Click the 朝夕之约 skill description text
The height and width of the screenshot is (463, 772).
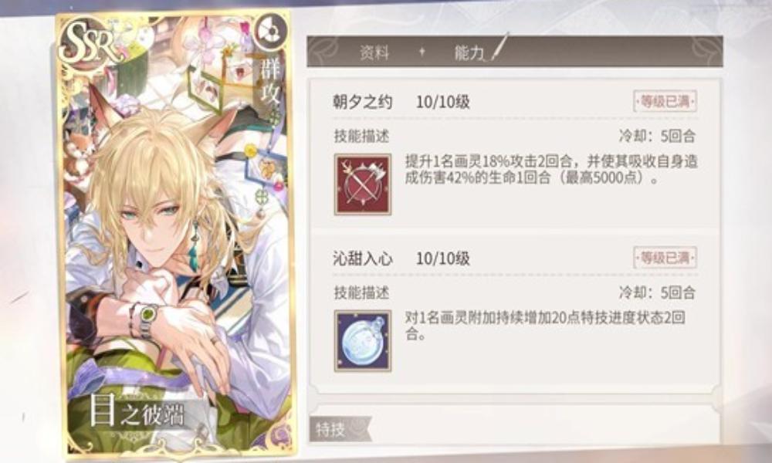point(551,169)
